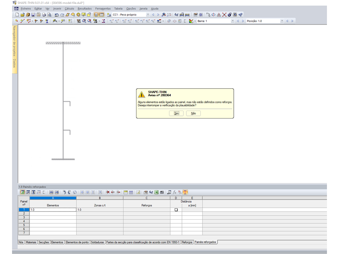The height and width of the screenshot is (254, 339).
Task: Select the insert line element tool
Action: [x=22, y=21]
